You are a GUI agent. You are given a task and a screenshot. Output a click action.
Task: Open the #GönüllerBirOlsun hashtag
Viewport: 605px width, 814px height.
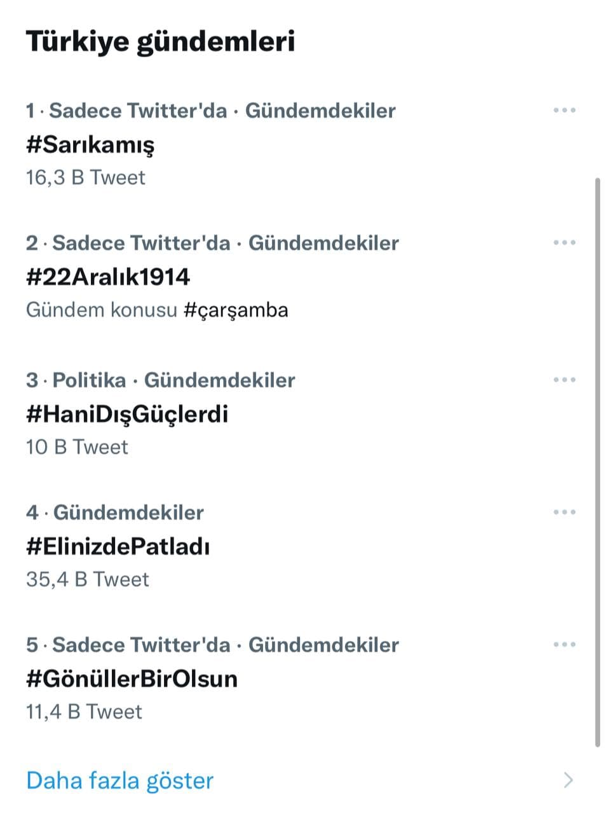132,679
